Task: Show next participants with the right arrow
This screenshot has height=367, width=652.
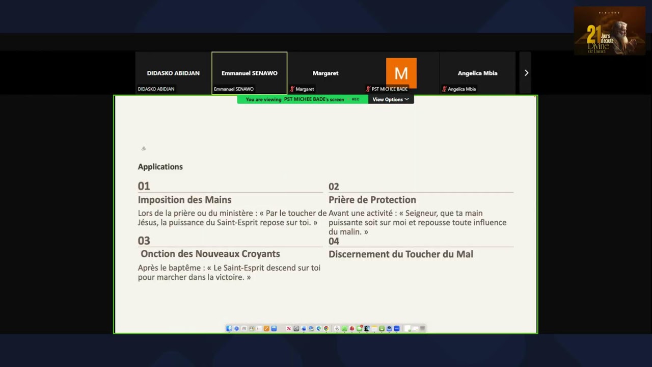Action: pyautogui.click(x=526, y=73)
